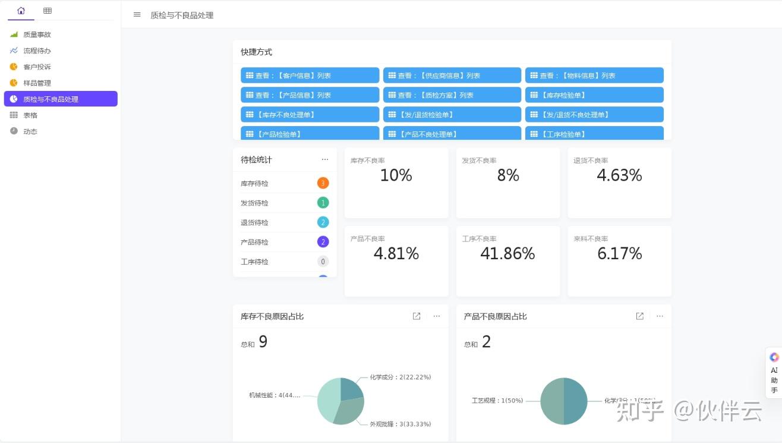This screenshot has width=782, height=443.
Task: Click the trend line icon beside 流程待办
Action: click(13, 51)
